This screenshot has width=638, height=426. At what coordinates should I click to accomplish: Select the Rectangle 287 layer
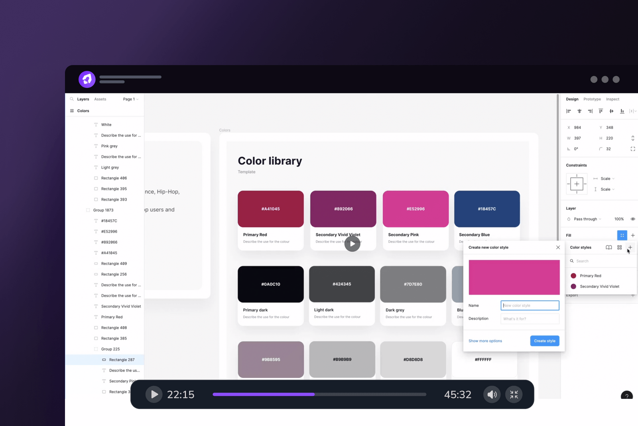click(x=104, y=360)
